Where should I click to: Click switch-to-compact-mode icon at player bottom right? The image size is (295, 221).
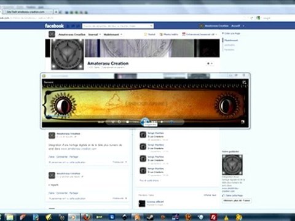(243, 122)
